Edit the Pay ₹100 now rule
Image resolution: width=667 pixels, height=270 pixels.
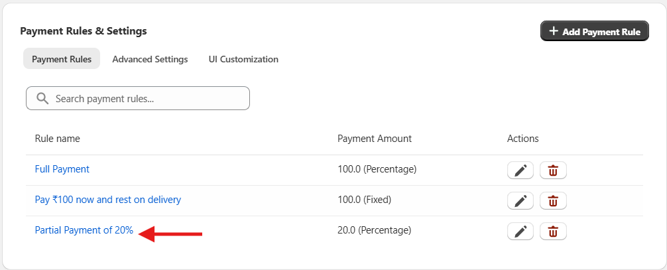click(520, 200)
